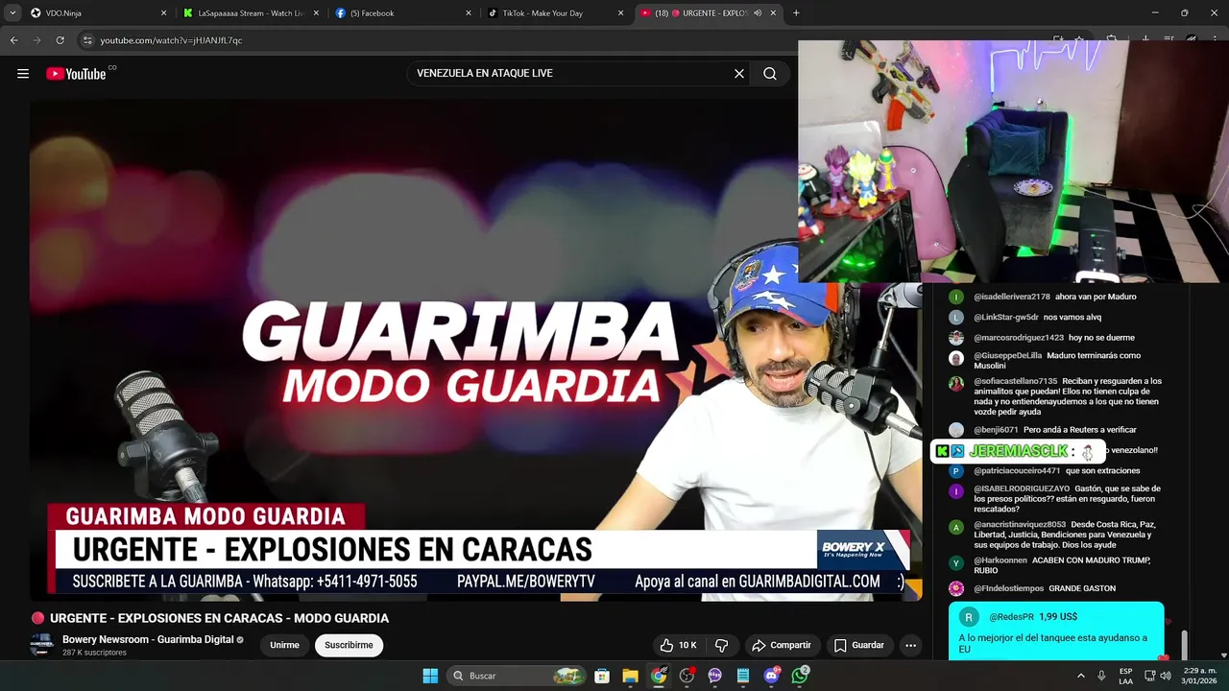Open more actions three-dot menu
This screenshot has width=1229, height=691.
(911, 645)
